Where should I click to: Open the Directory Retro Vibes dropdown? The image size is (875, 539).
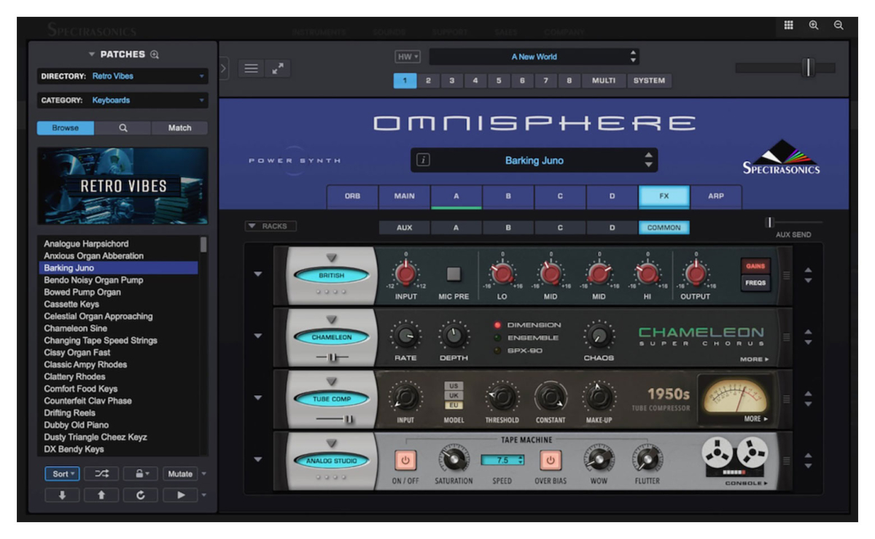(122, 76)
